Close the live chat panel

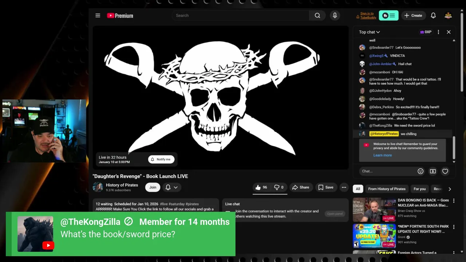click(x=449, y=32)
